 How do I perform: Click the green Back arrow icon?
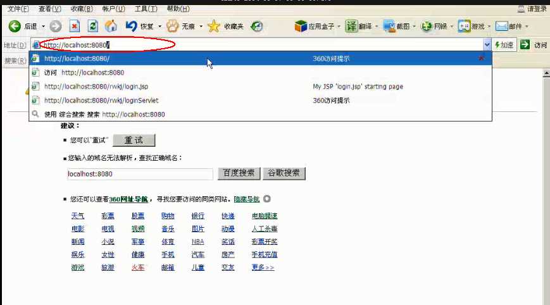pyautogui.click(x=15, y=27)
